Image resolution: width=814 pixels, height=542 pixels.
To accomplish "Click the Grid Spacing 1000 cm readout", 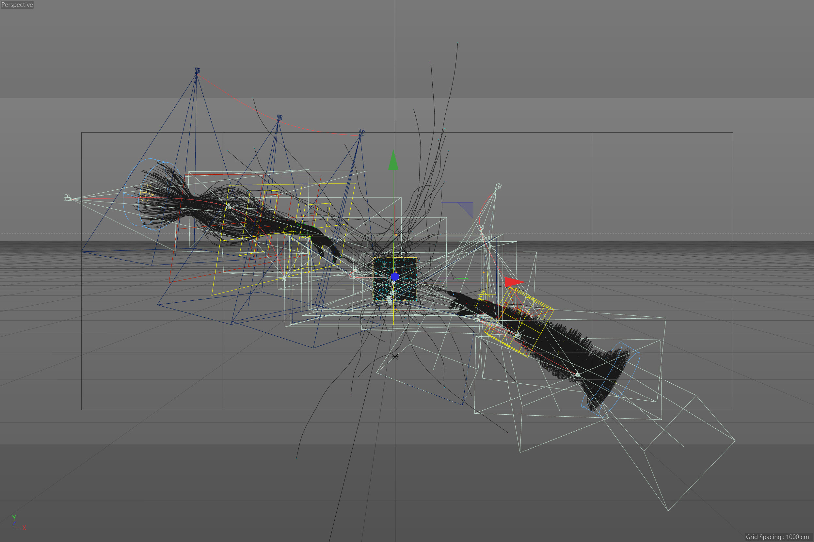I will point(777,537).
